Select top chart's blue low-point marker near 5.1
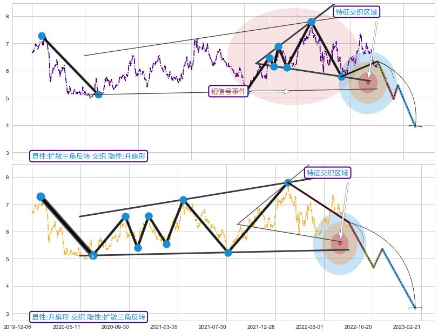 [98, 94]
